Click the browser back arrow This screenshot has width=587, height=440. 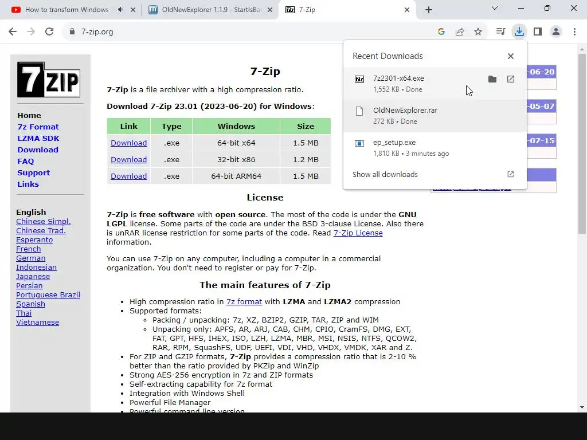[13, 32]
